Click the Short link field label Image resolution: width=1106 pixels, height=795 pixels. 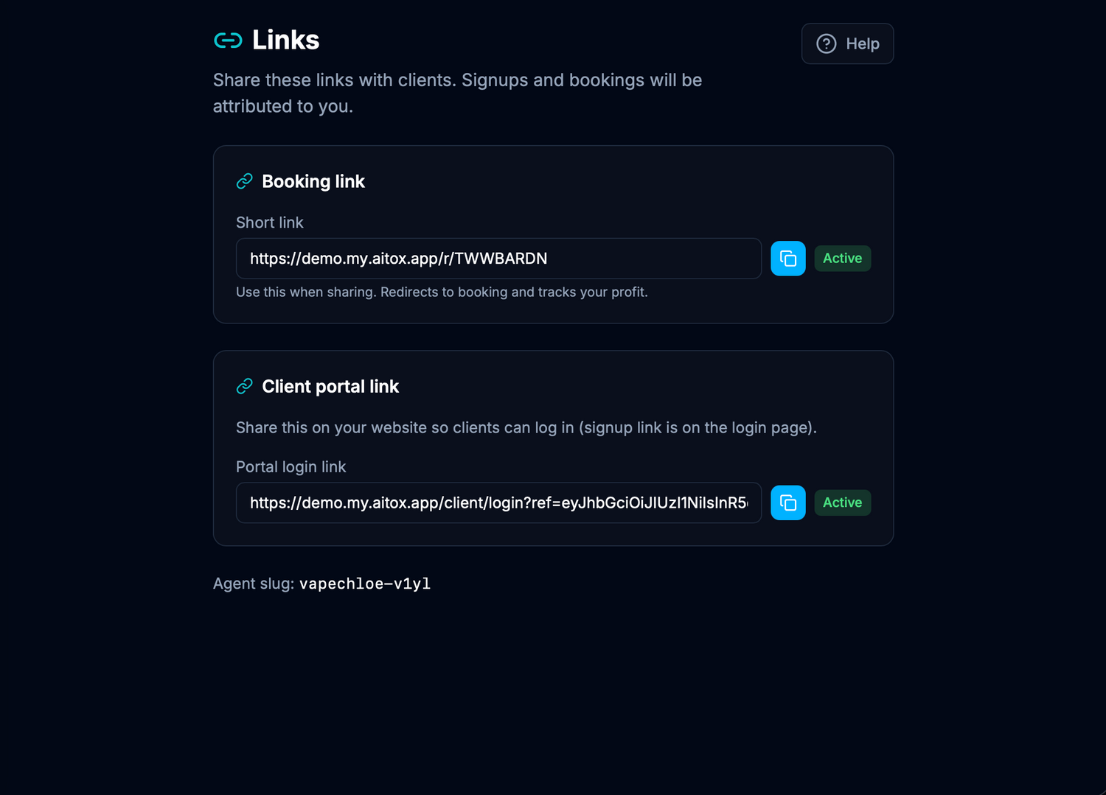point(270,223)
